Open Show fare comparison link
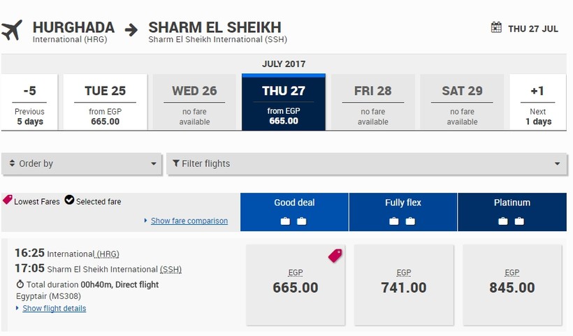 click(189, 221)
